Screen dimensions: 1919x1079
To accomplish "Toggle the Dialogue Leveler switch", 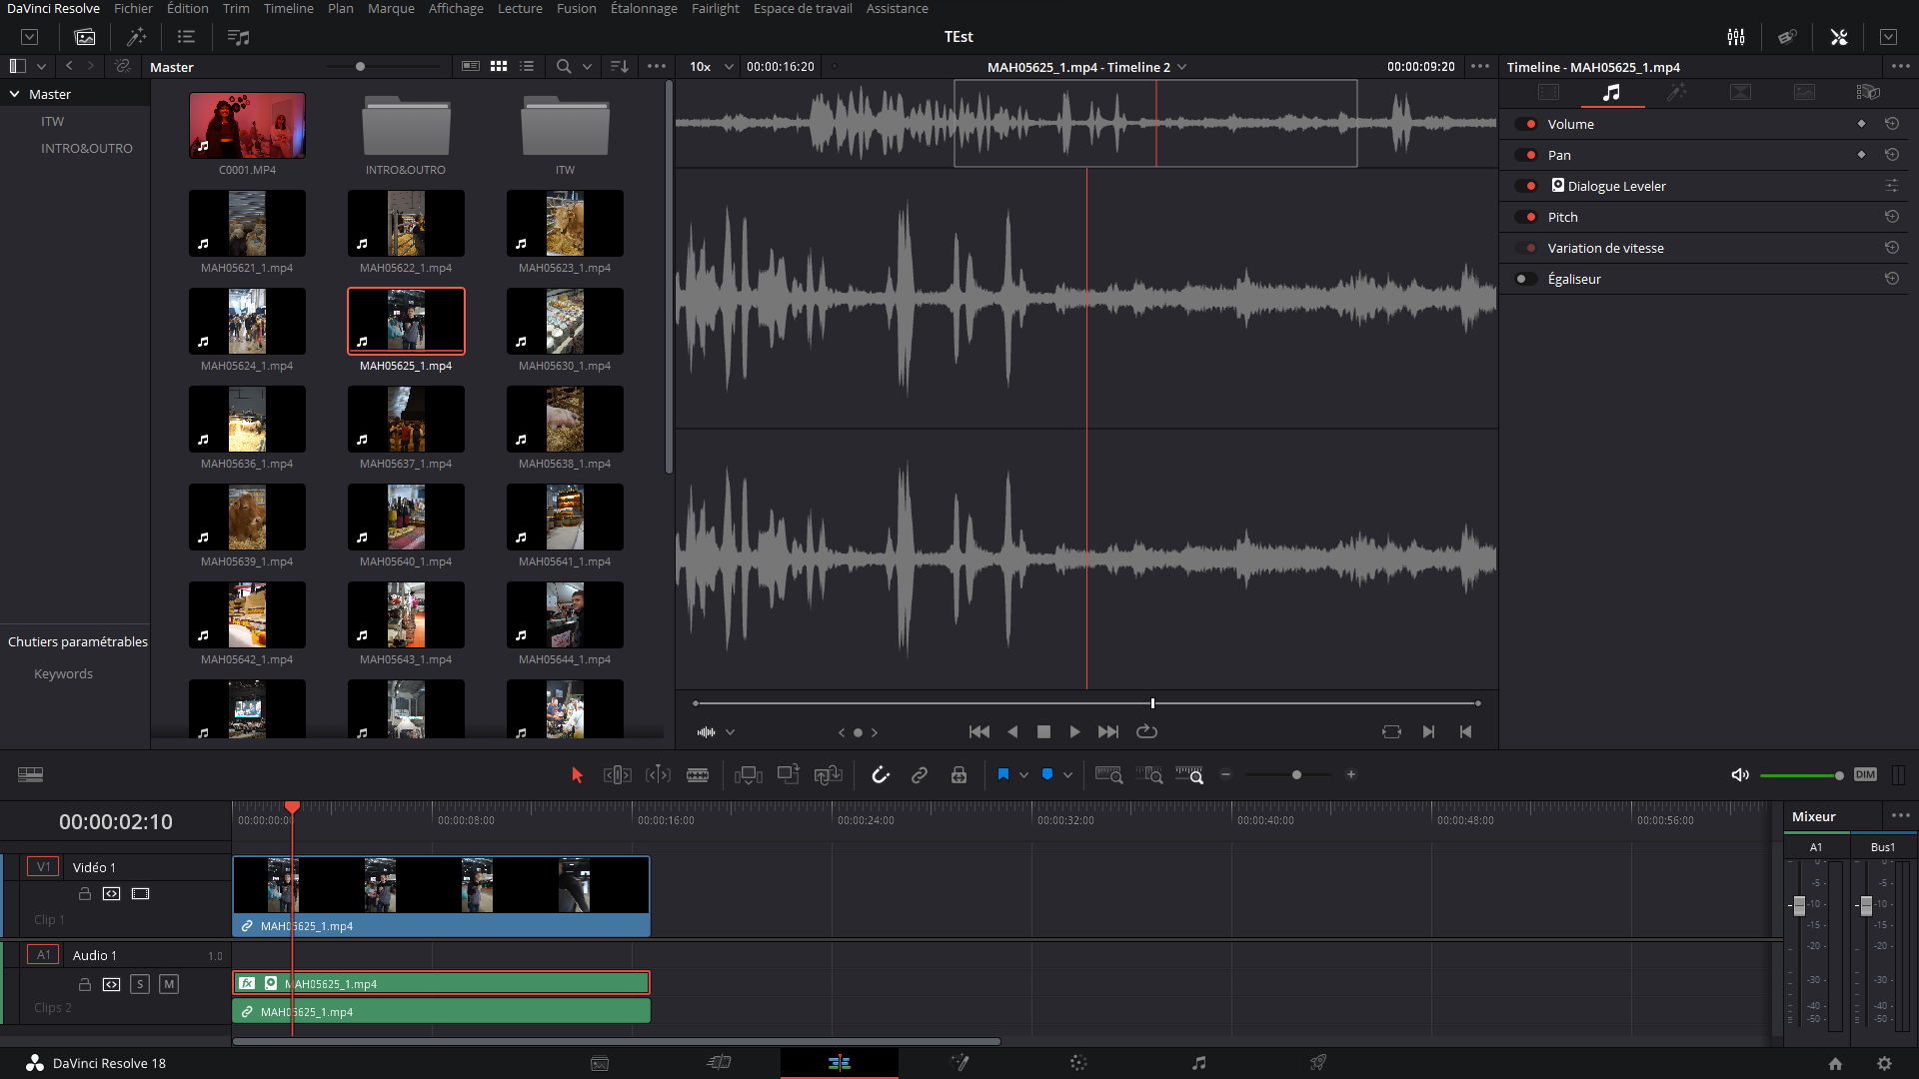I will [1526, 187].
